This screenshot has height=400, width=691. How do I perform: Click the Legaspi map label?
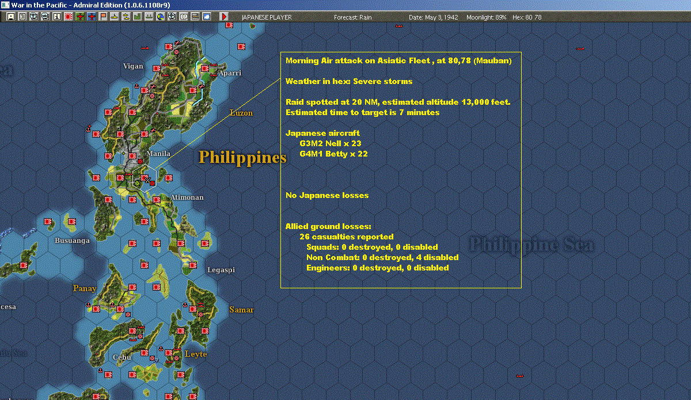222,269
